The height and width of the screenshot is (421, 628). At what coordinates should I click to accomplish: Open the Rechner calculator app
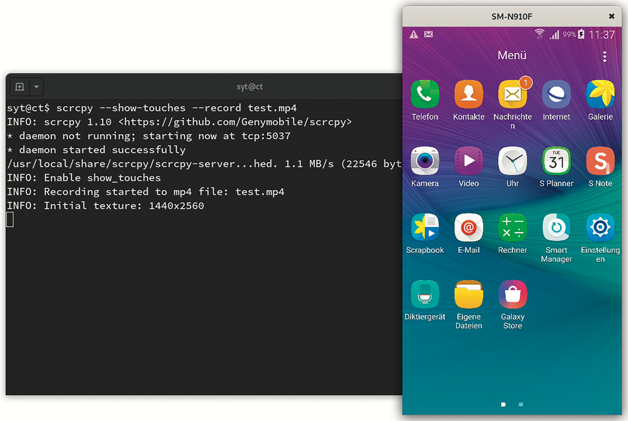point(512,228)
